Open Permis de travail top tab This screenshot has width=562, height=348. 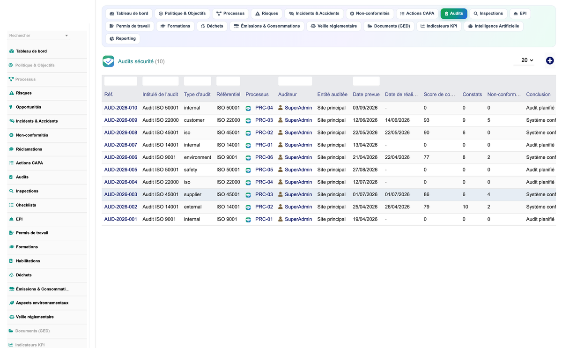pos(129,26)
